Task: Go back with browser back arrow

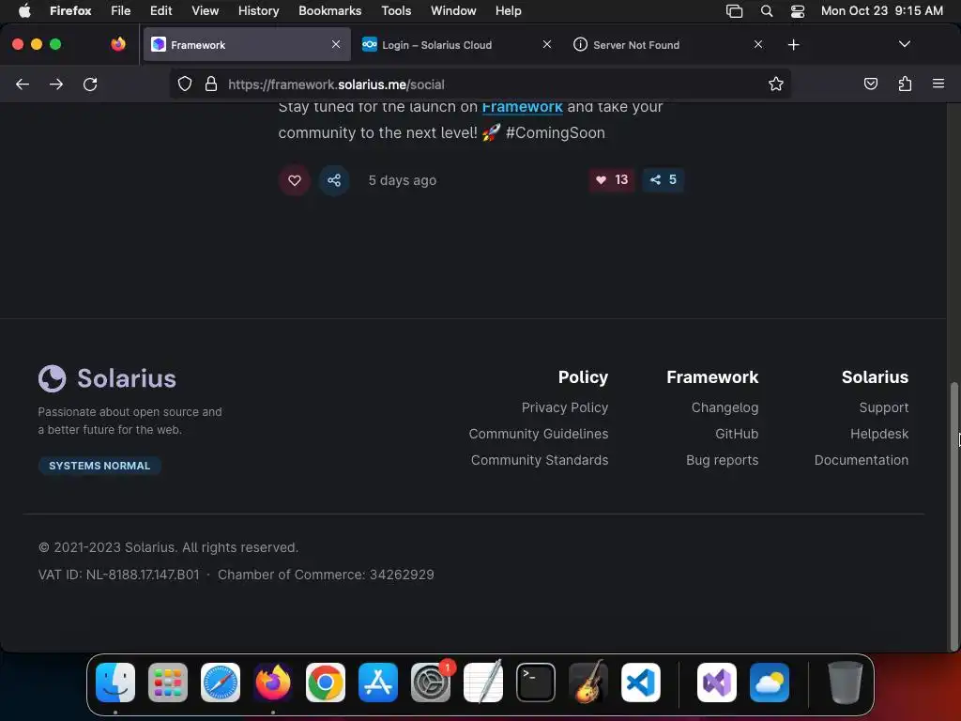Action: 23,84
